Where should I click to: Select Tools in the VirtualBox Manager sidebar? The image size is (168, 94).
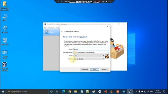click(x=51, y=32)
